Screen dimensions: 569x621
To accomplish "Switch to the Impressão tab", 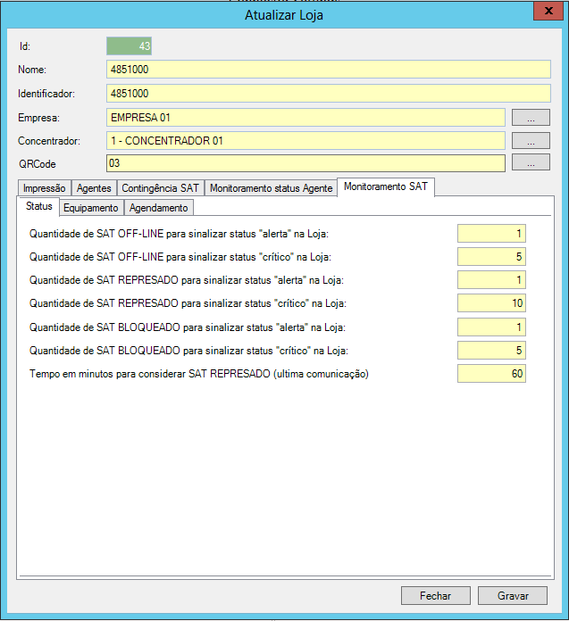I will 44,188.
